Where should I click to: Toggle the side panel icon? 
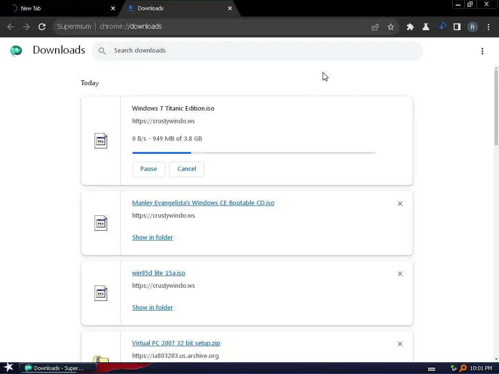(457, 27)
